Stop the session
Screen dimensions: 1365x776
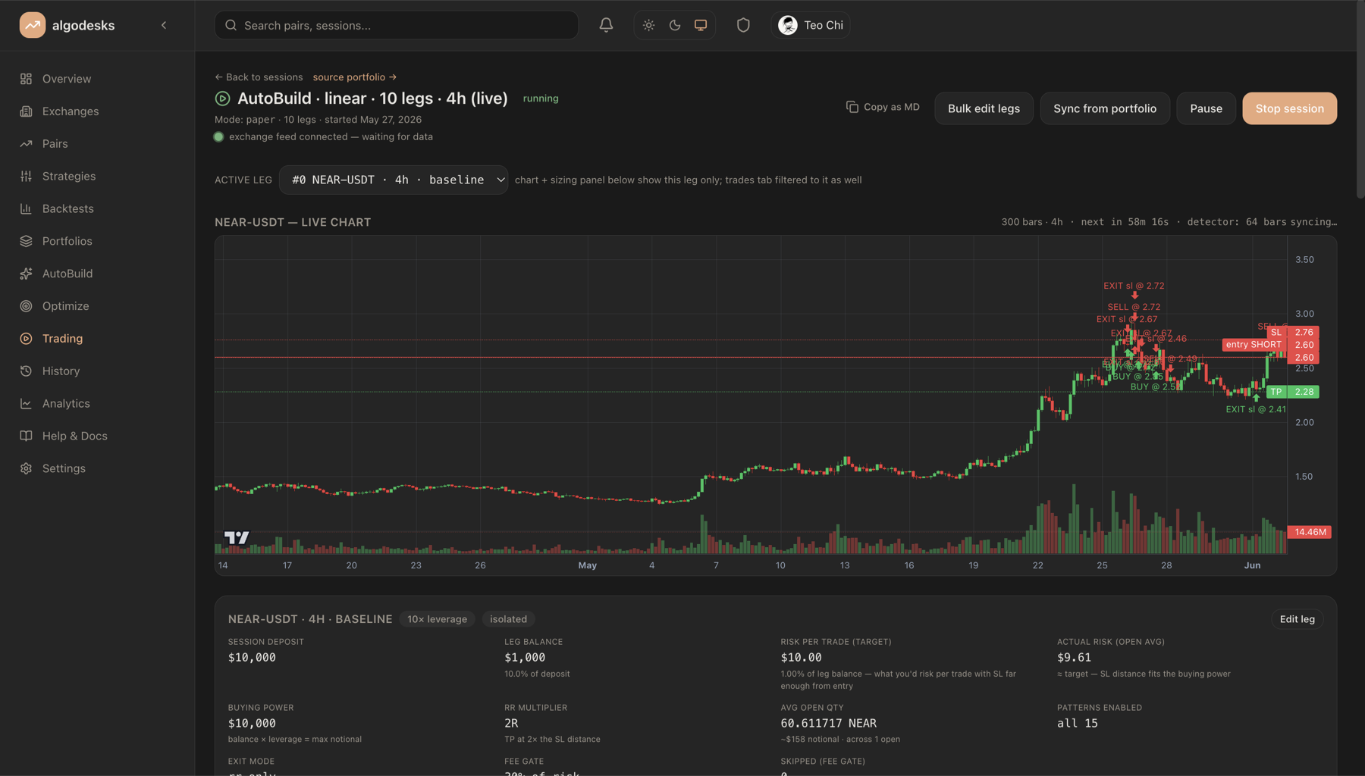coord(1289,108)
